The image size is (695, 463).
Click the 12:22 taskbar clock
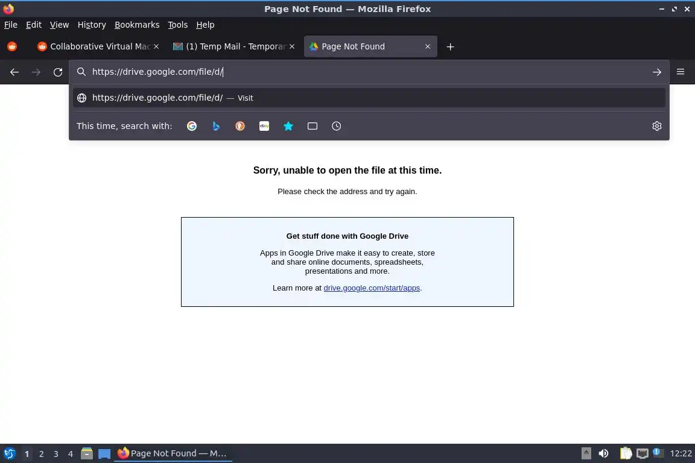(681, 453)
